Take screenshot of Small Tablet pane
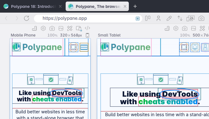Viewport: 209px width, 119px height. 185,28
